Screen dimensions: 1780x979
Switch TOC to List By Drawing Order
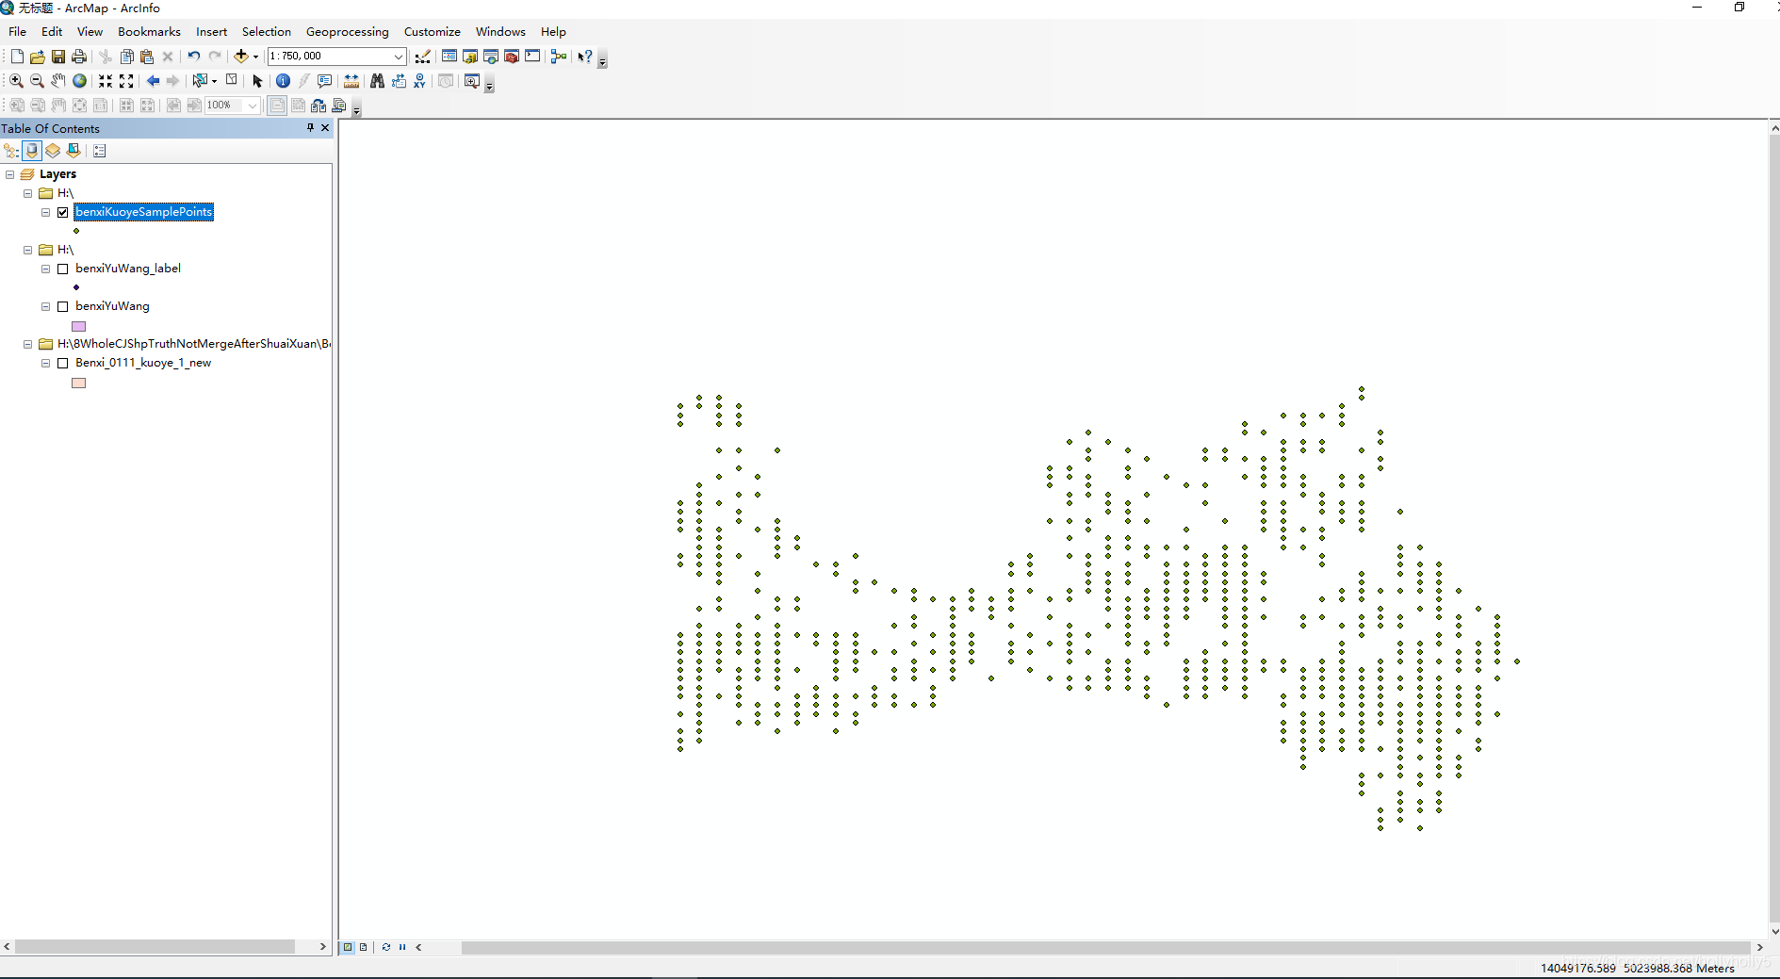(11, 151)
